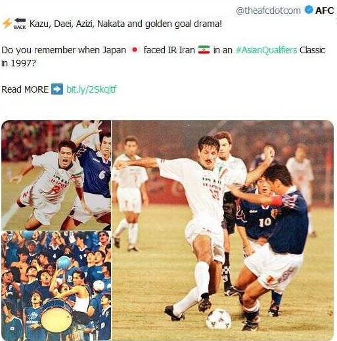Open the #AsianQualifiers hashtag

point(267,50)
